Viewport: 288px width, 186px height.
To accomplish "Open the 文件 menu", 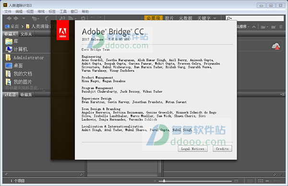I will pos(8,12).
